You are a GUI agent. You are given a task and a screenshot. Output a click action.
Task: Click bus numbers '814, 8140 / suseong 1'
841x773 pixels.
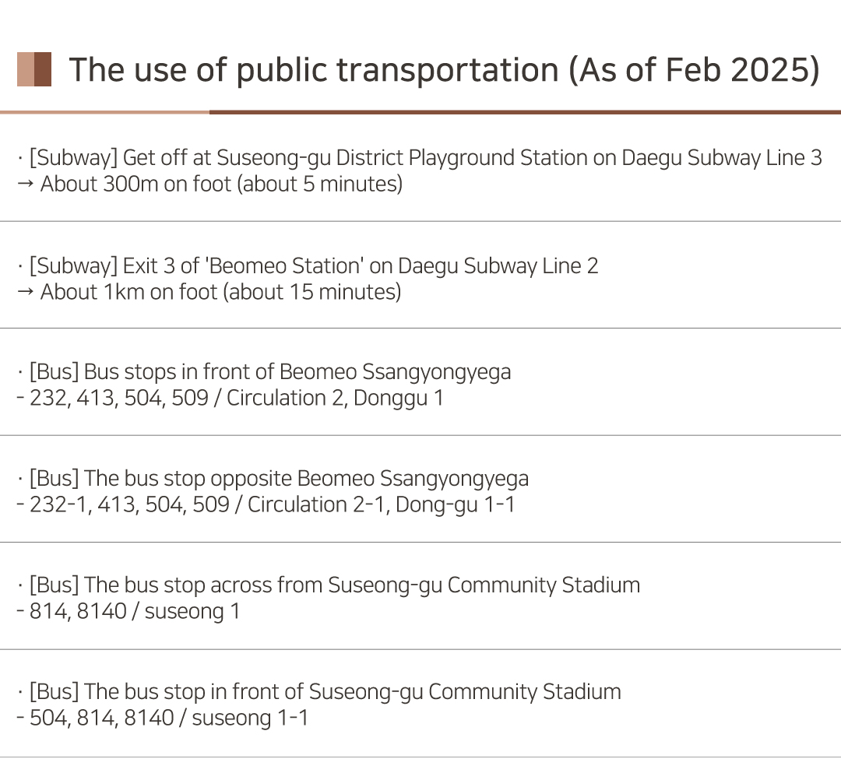135,612
